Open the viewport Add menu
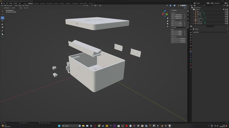 point(23,5)
